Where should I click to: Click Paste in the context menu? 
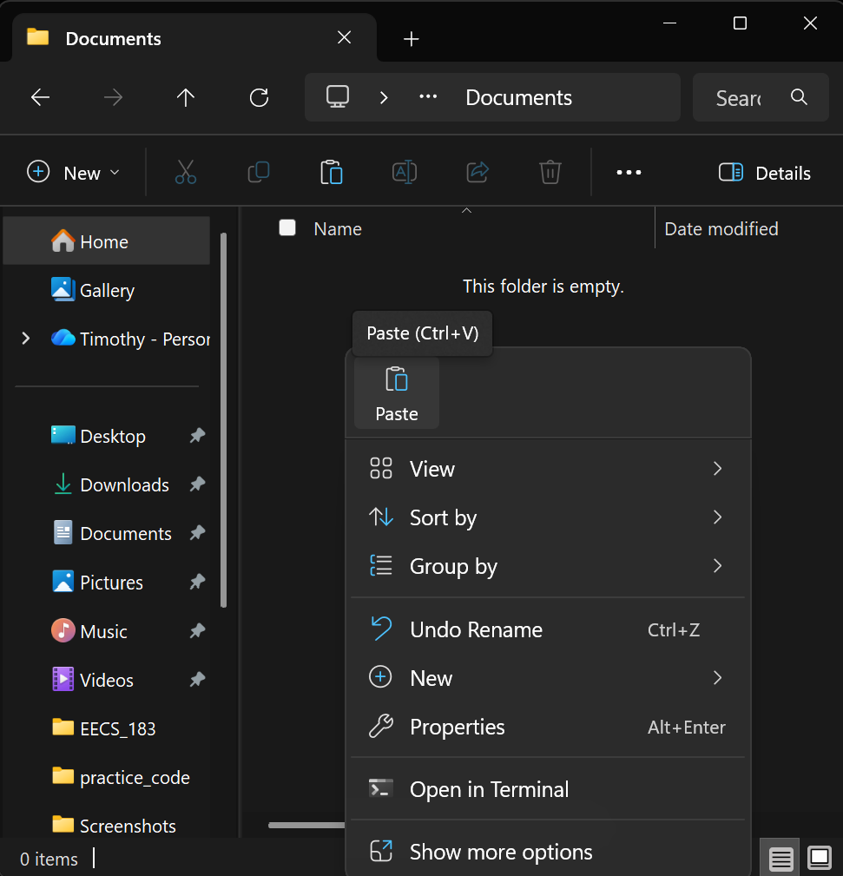(397, 393)
